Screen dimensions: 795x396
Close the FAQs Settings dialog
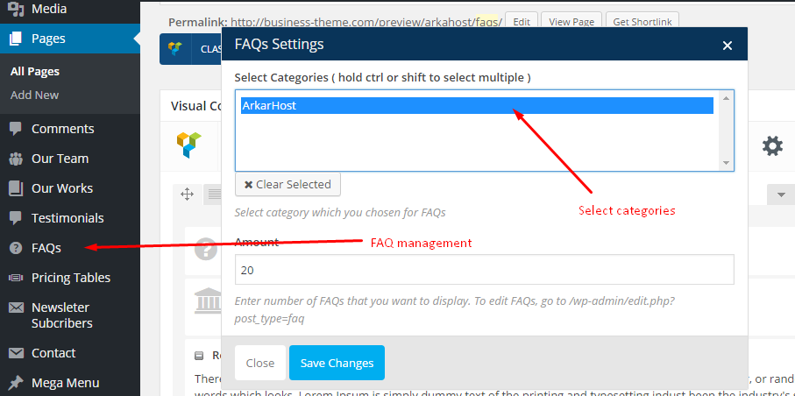727,46
